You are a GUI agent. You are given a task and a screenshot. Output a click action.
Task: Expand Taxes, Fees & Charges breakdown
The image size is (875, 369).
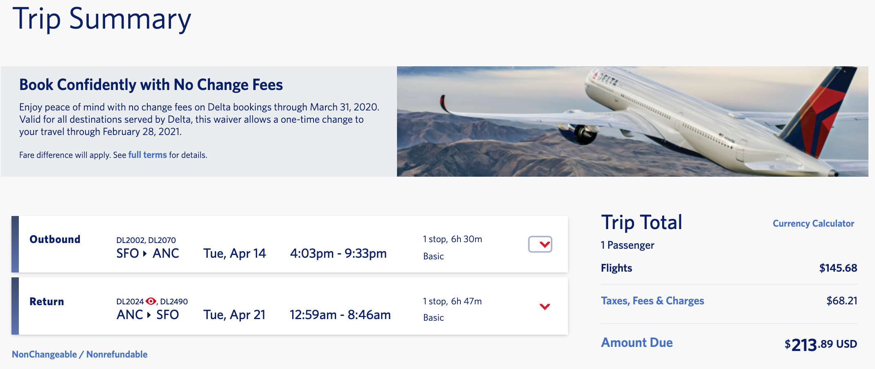(x=652, y=301)
